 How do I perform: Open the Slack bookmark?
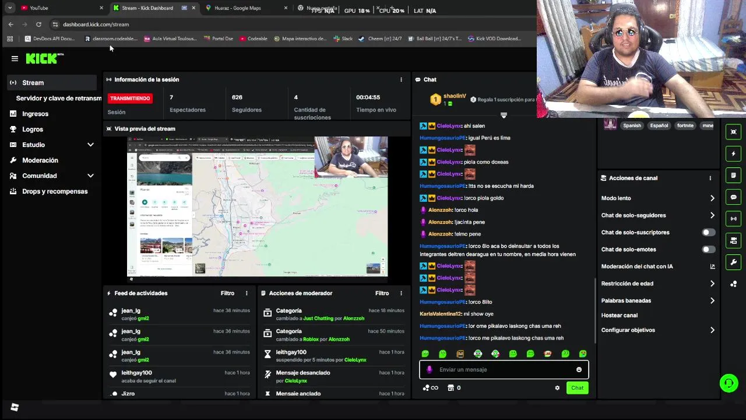[343, 38]
